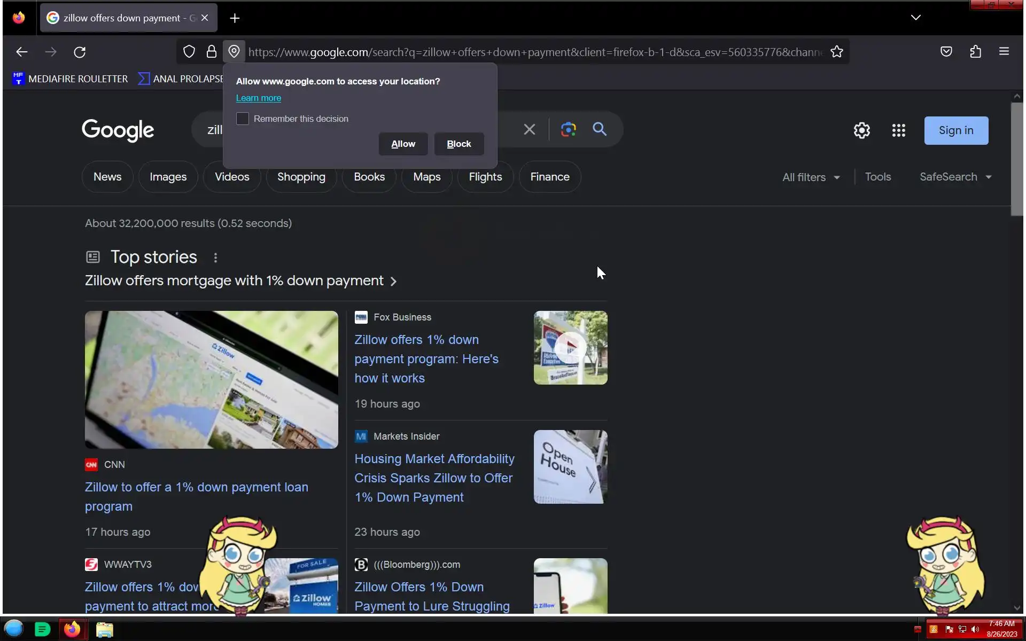This screenshot has width=1026, height=641.
Task: Open the List all tabs chevron
Action: pyautogui.click(x=916, y=18)
